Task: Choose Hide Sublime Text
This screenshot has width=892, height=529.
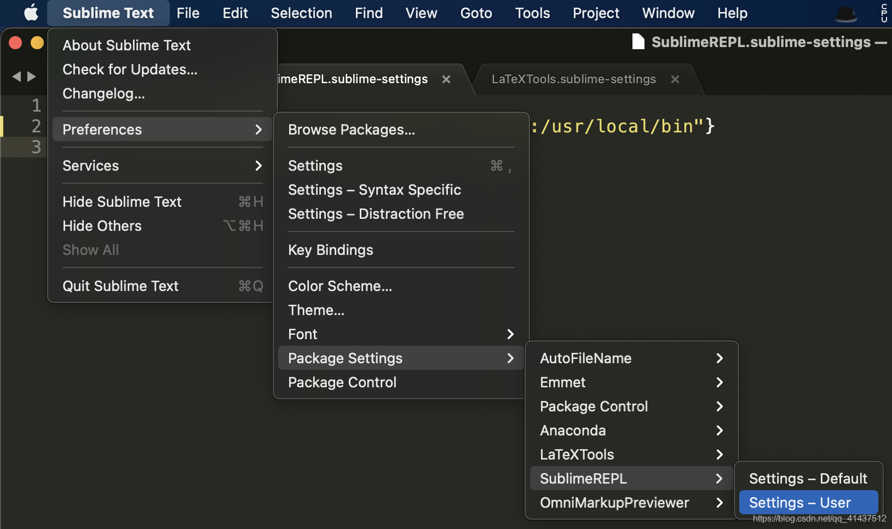Action: [163, 202]
